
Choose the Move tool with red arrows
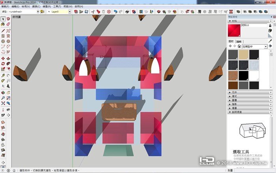3,58
